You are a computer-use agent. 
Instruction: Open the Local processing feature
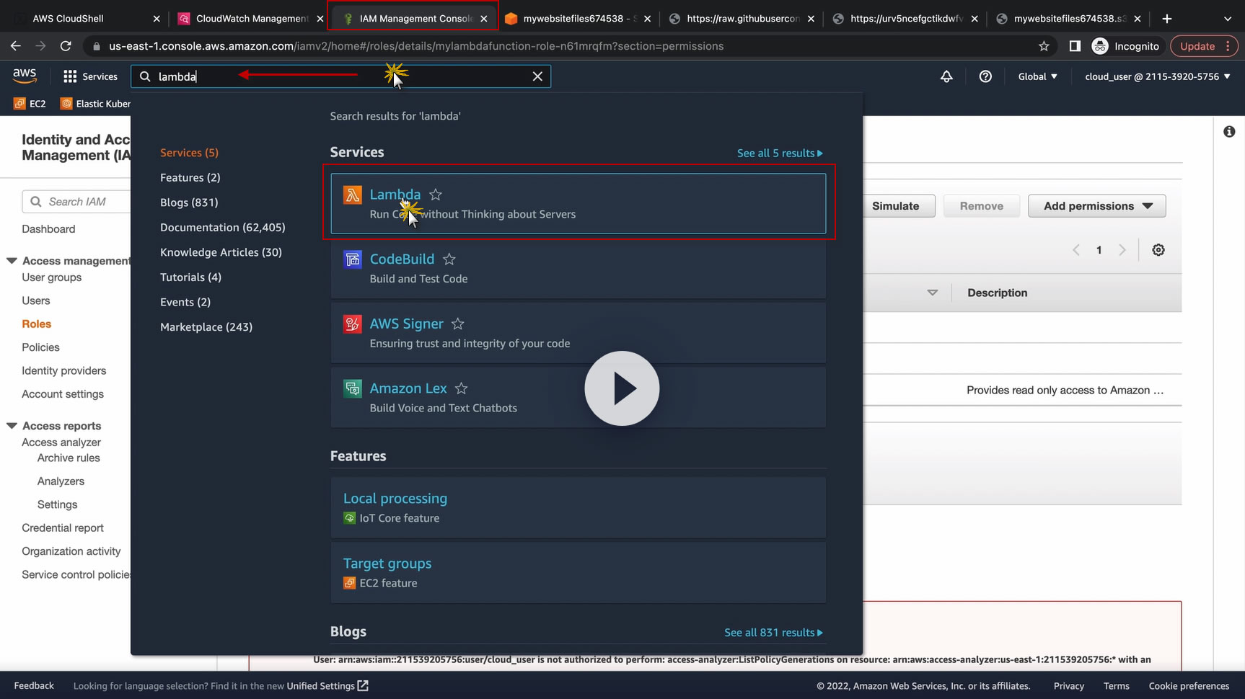pos(395,499)
